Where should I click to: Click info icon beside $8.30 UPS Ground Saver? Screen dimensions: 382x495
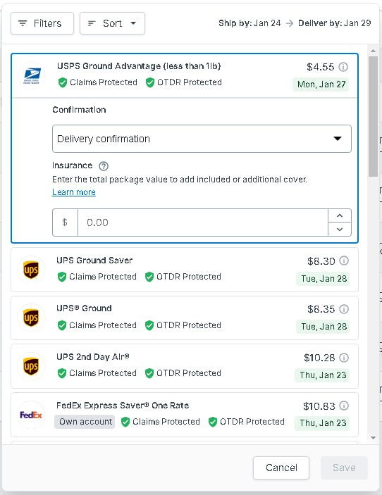[x=344, y=261]
